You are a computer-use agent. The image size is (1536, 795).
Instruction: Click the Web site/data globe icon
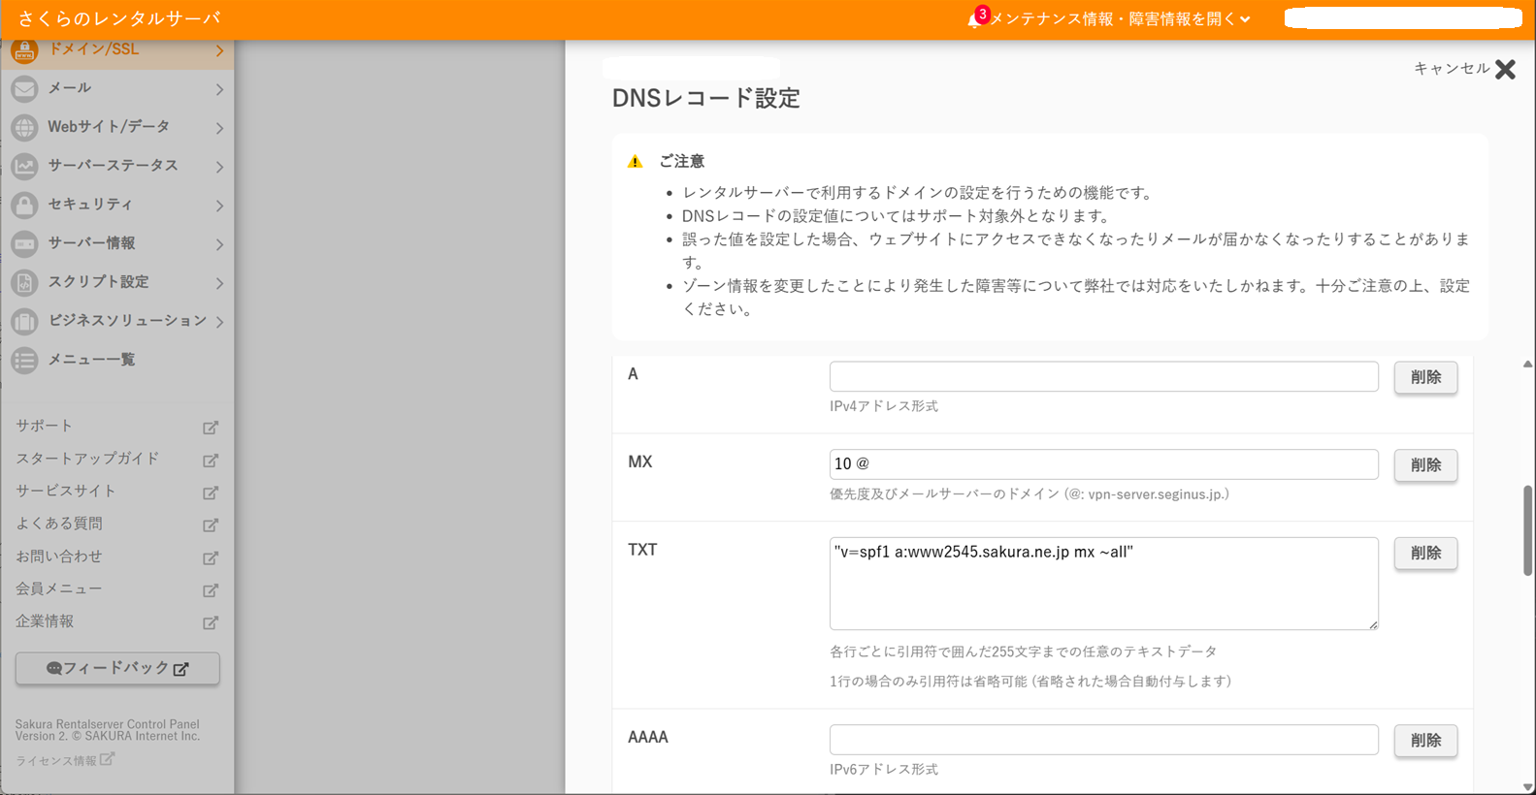[24, 127]
